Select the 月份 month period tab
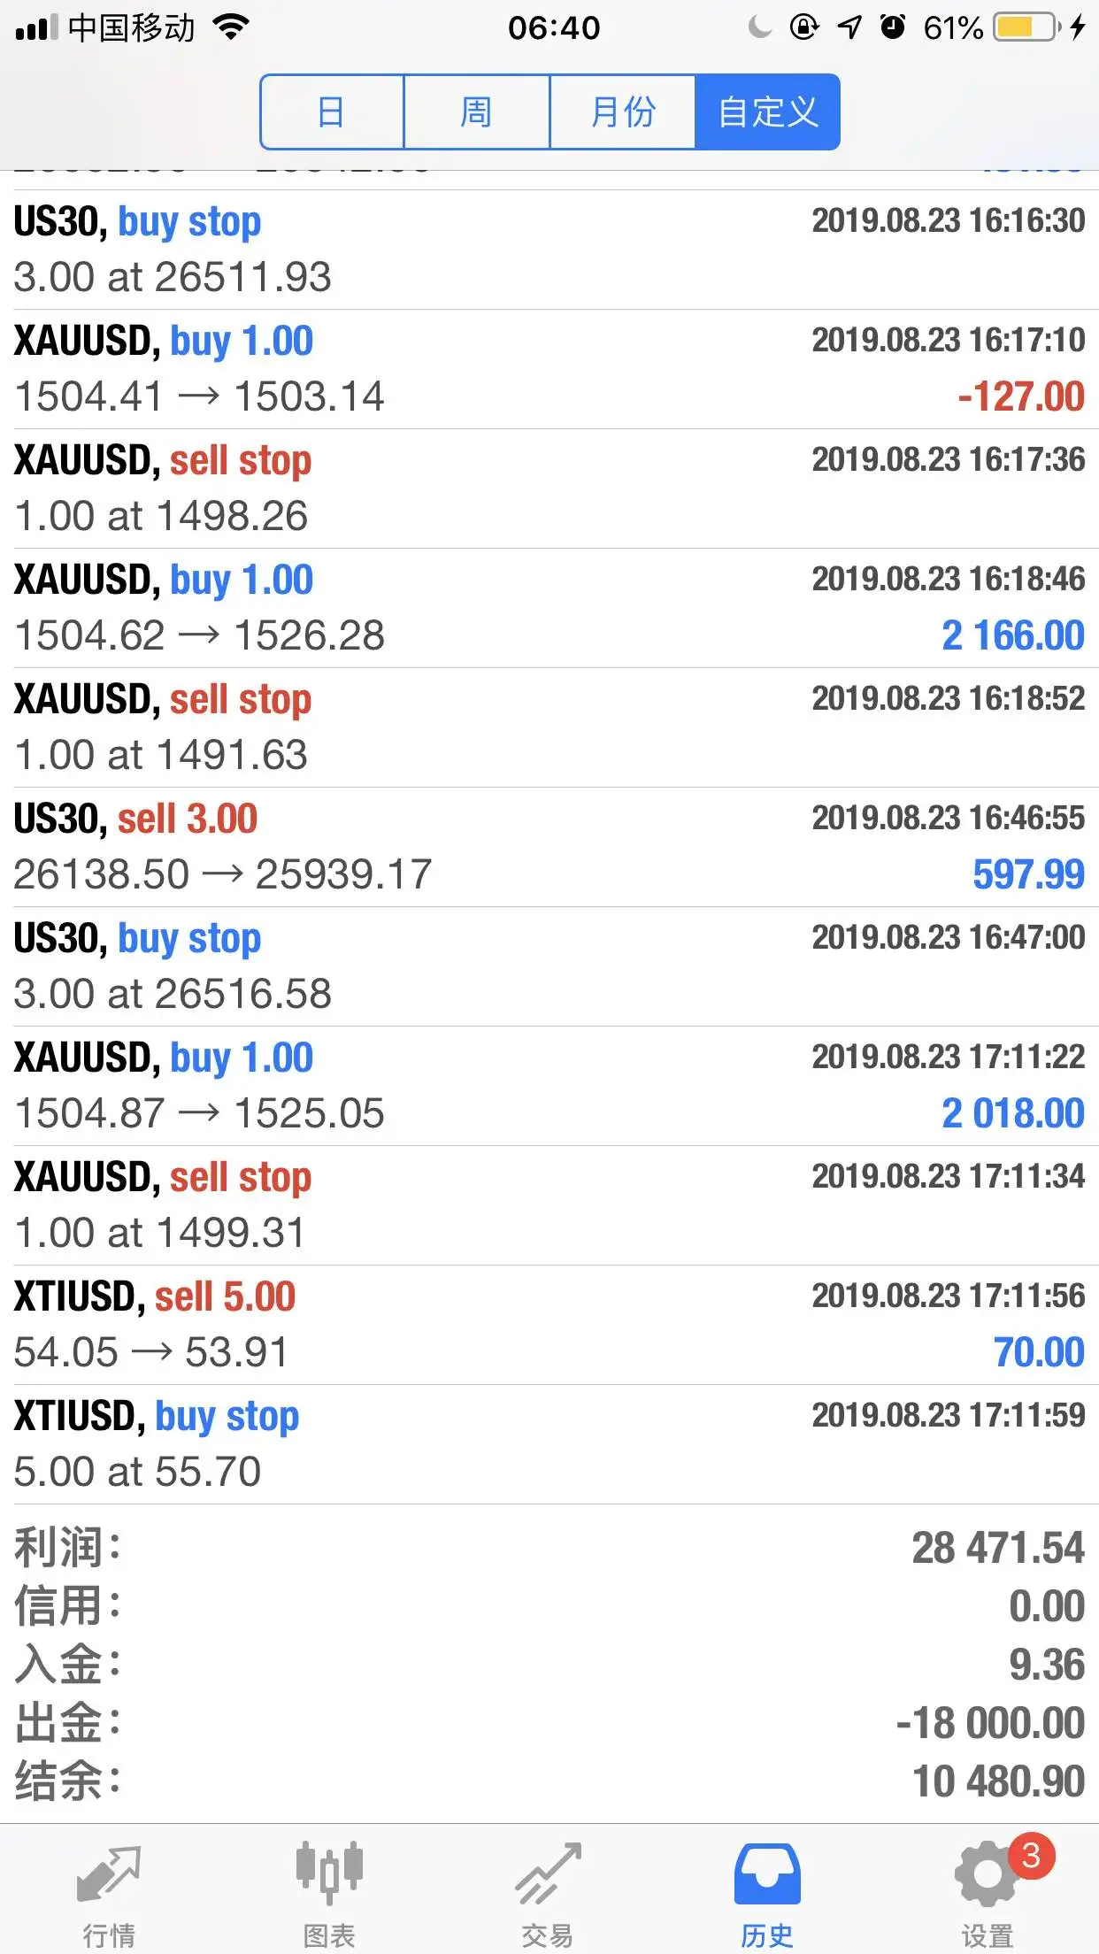The image size is (1099, 1954). pos(623,112)
